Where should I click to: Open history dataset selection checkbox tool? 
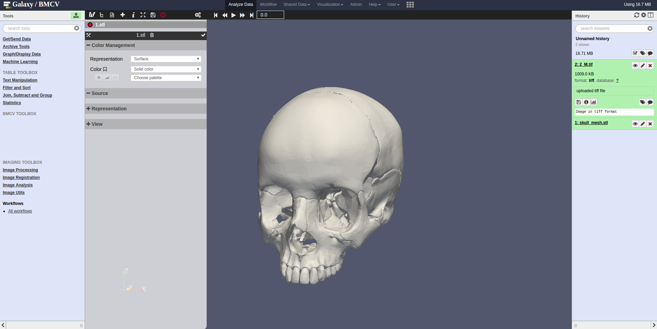(635, 53)
